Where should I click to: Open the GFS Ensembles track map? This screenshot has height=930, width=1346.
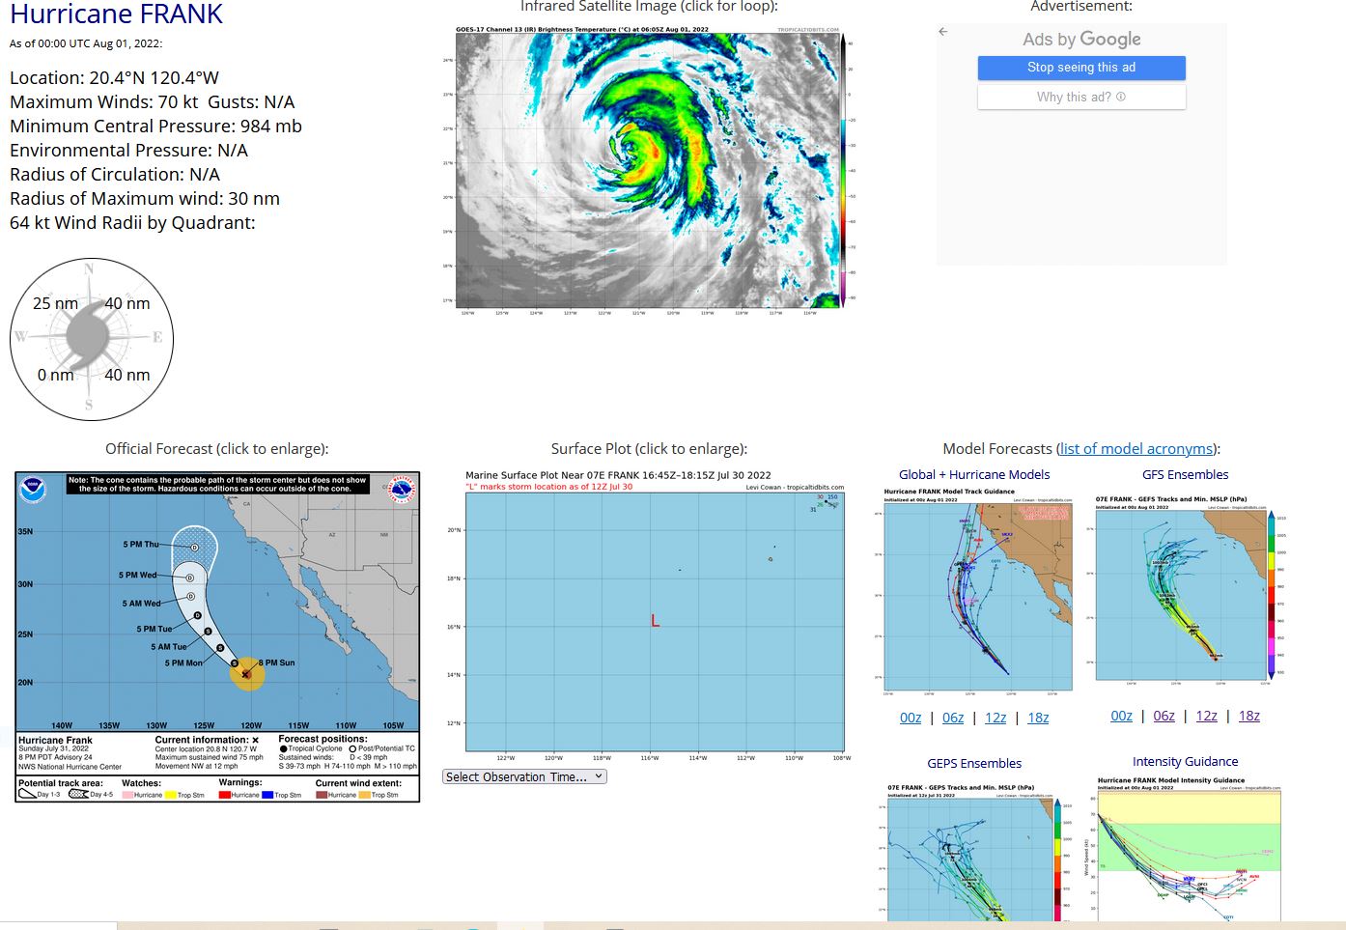click(x=1185, y=591)
